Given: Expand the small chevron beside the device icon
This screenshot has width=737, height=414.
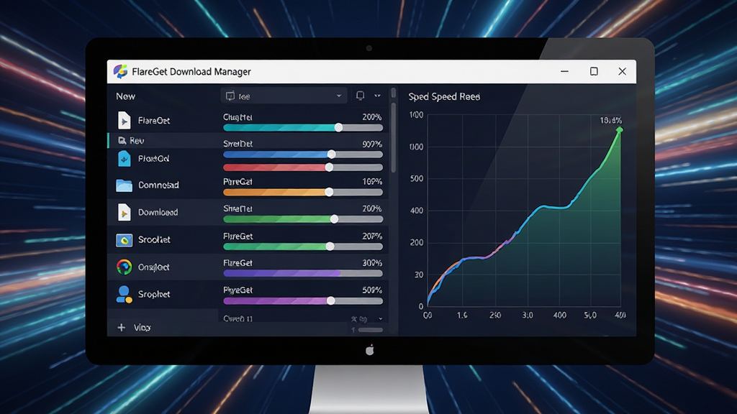Looking at the screenshot, I should coord(377,96).
